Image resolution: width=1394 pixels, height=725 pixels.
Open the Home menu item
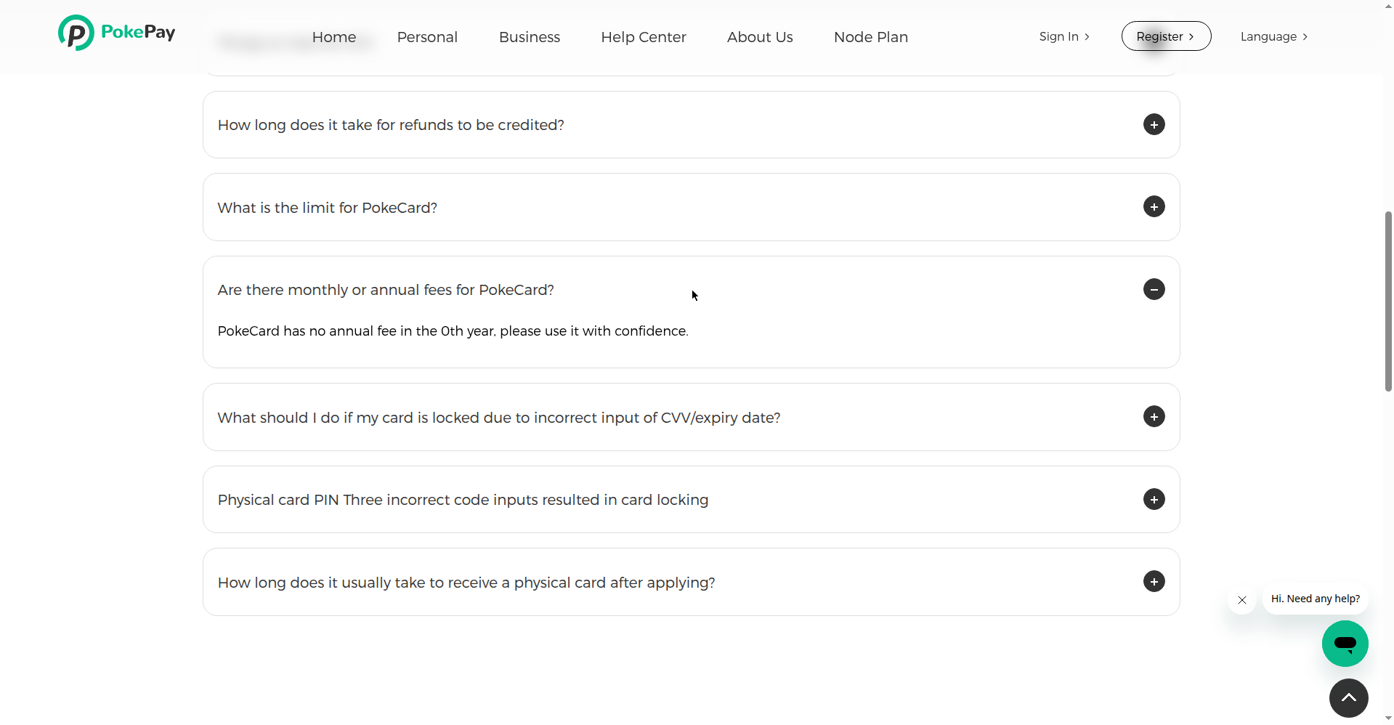click(334, 37)
